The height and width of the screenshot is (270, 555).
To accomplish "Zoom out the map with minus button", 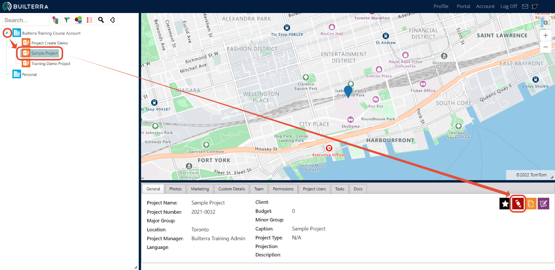I will click(x=545, y=47).
